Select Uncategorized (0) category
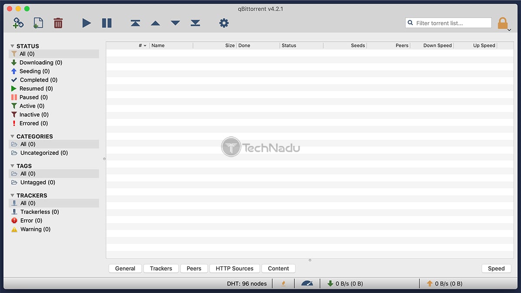This screenshot has width=521, height=293. coord(54,153)
